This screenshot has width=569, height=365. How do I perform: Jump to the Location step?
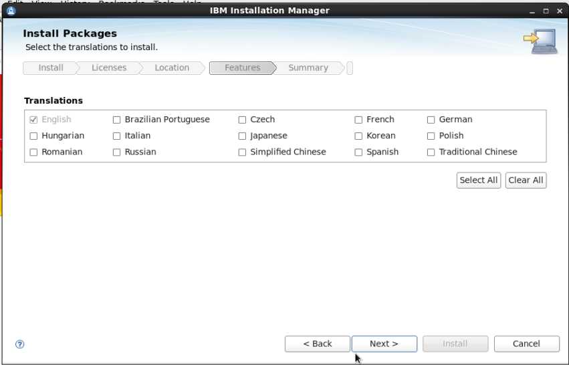(172, 68)
